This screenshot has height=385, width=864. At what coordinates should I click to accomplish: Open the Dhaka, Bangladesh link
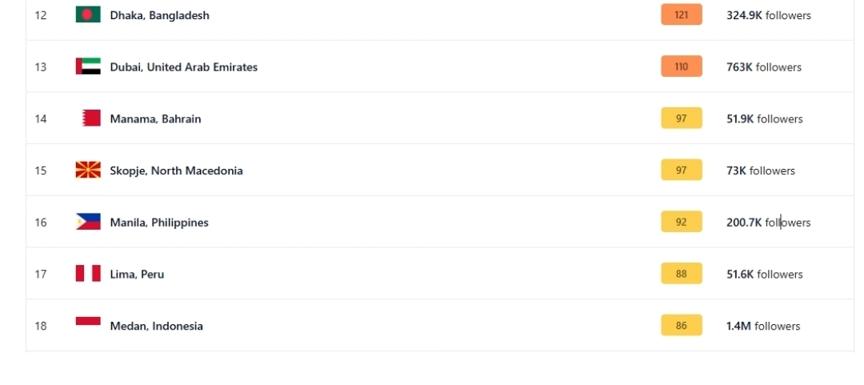(x=159, y=15)
